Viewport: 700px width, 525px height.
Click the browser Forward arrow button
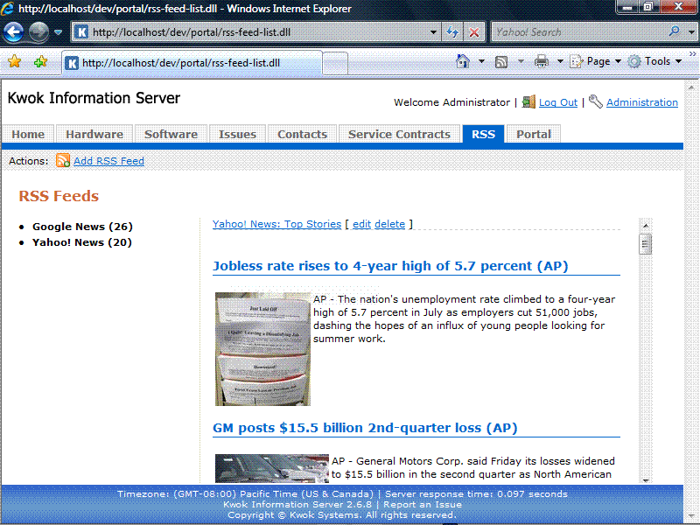(38, 32)
